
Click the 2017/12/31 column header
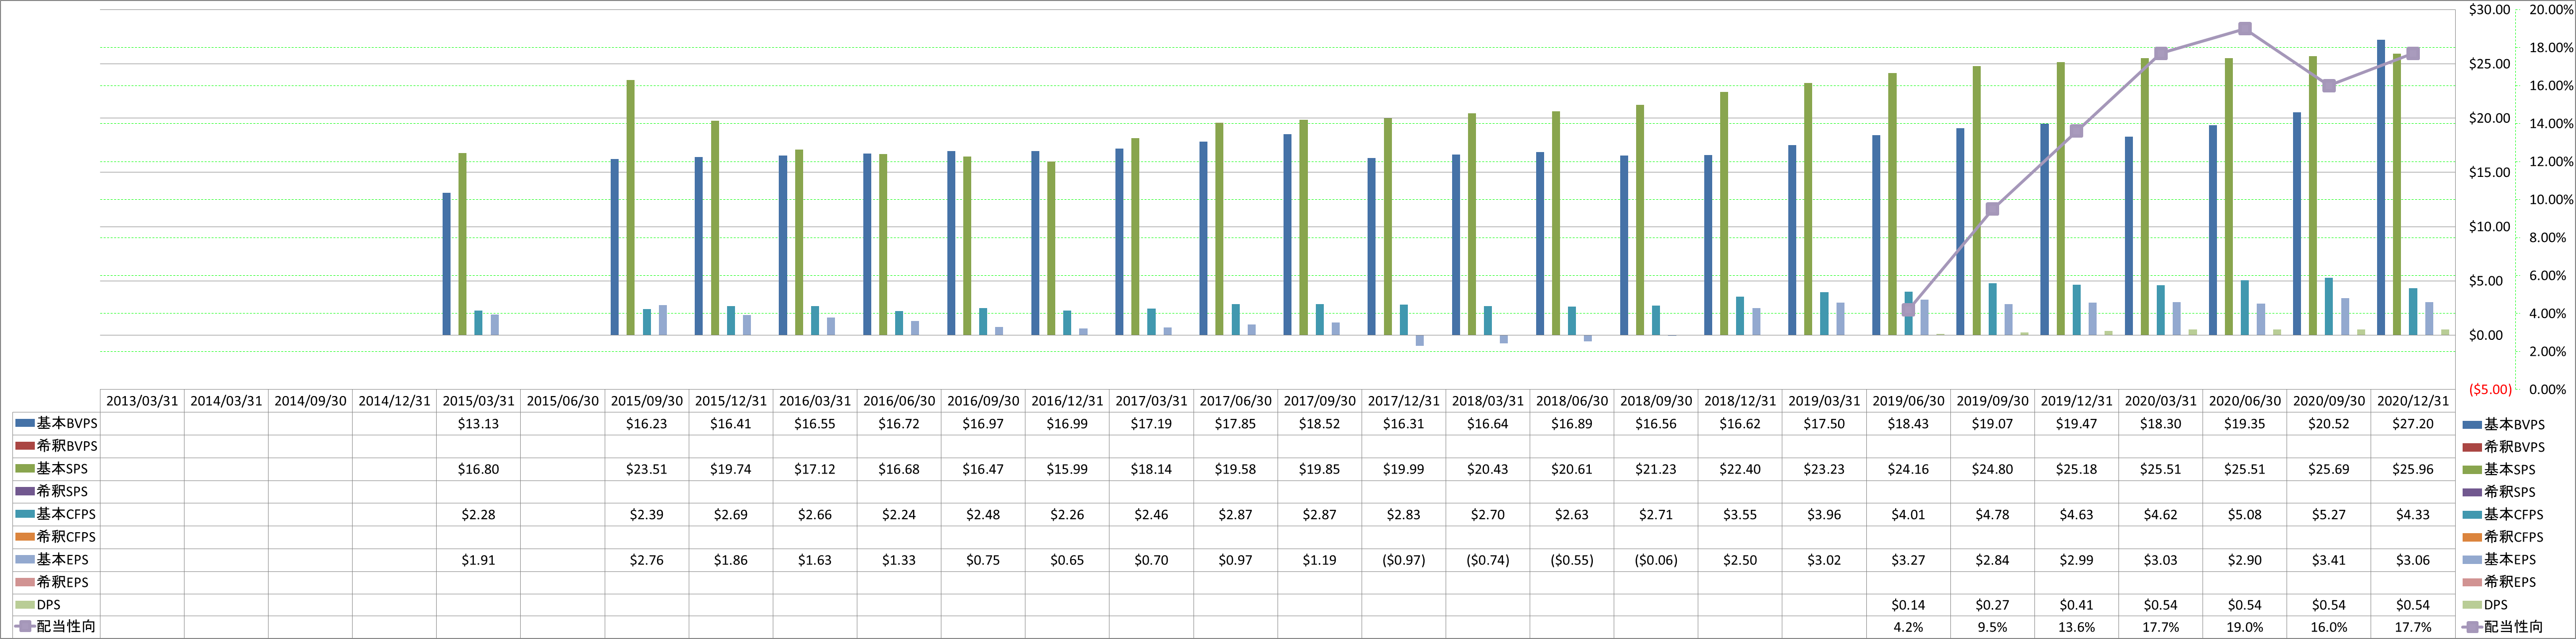[x=1403, y=400]
